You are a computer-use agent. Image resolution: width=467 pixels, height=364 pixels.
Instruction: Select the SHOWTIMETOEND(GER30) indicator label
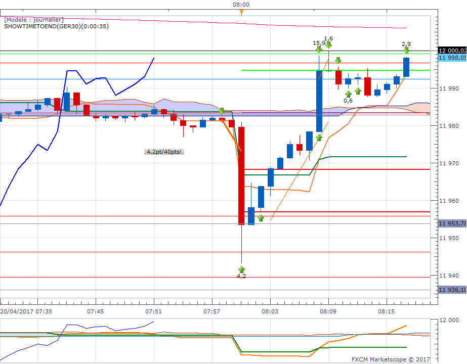point(56,26)
